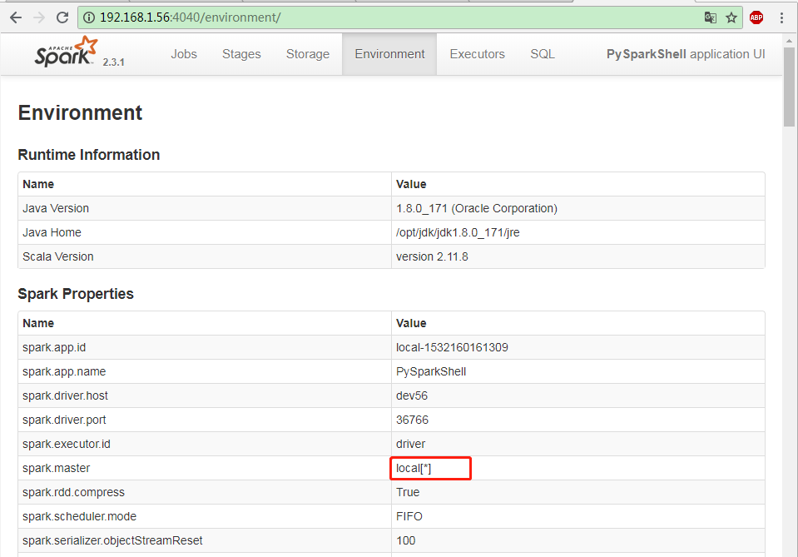
Task: Open the Jobs tab
Action: pos(184,54)
